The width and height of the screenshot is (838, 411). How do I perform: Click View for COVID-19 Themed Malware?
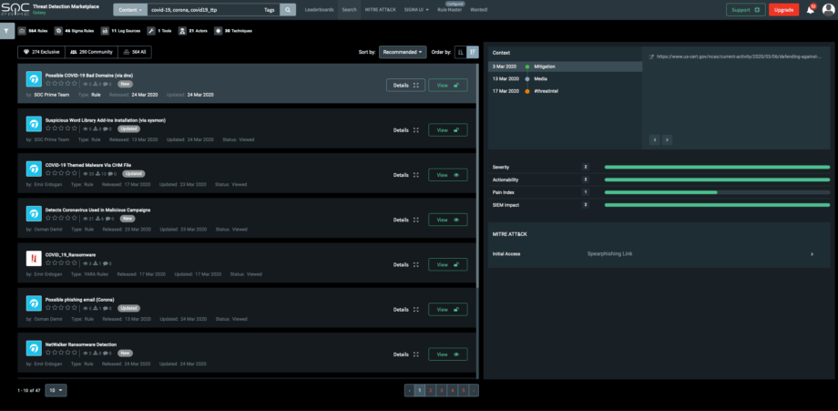tap(448, 175)
